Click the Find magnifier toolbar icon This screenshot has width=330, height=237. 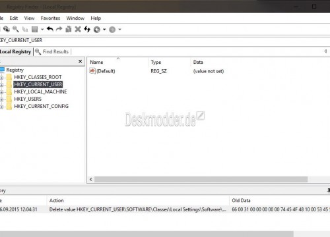click(x=15, y=29)
